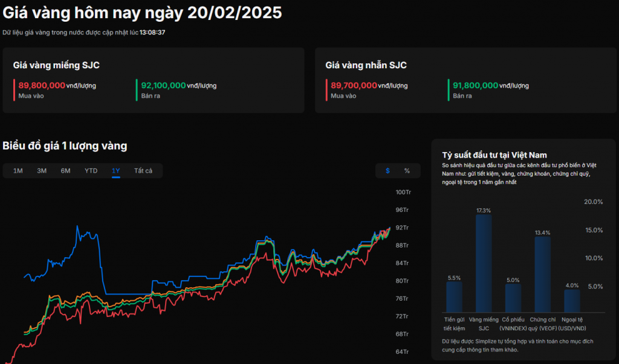Choose the 6M chart period

tap(65, 171)
